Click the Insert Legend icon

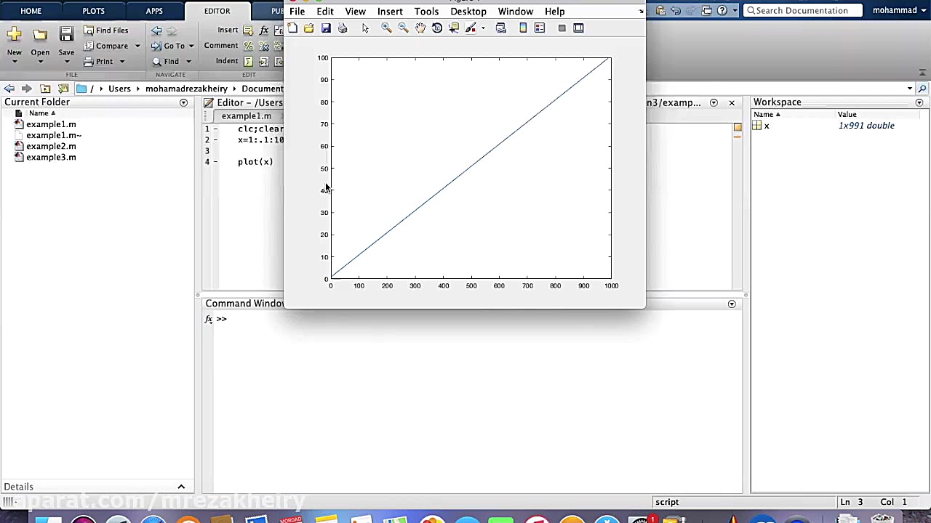point(540,28)
